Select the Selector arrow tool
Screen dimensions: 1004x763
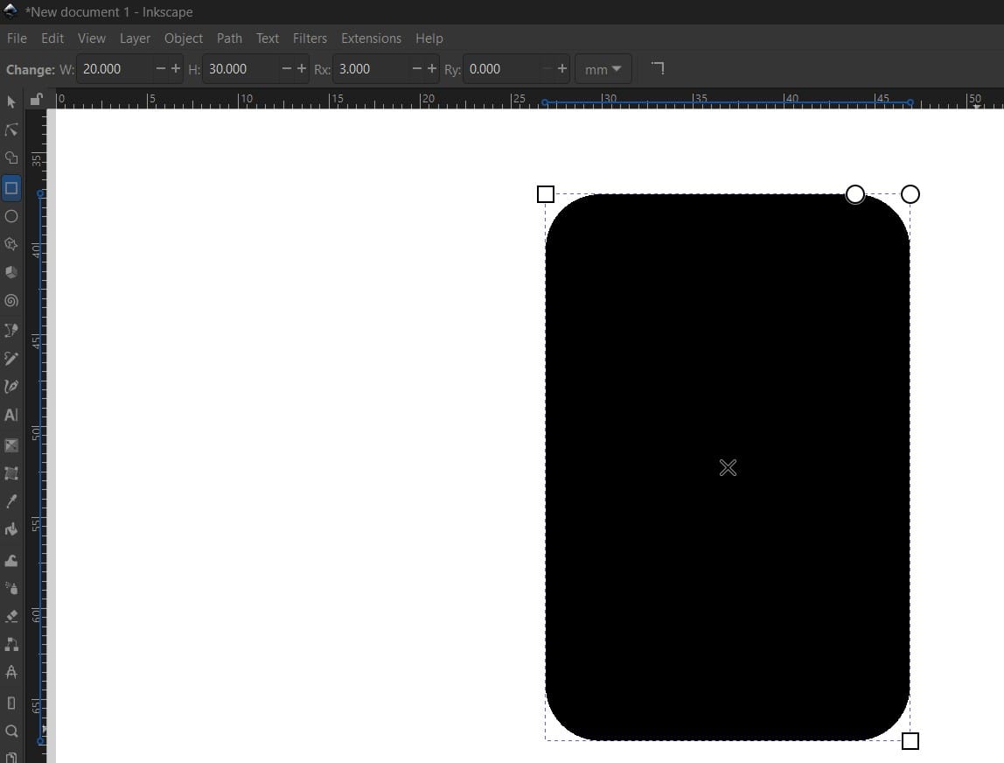click(11, 102)
